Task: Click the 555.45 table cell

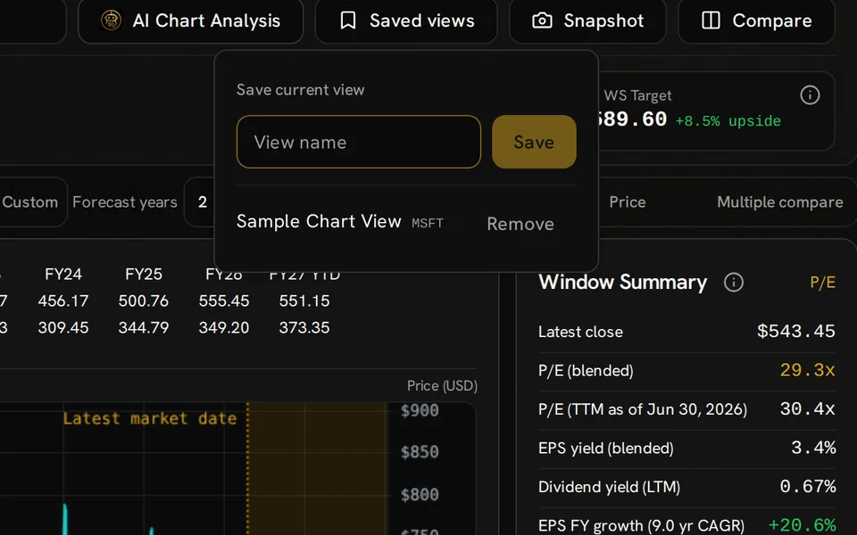Action: click(224, 300)
